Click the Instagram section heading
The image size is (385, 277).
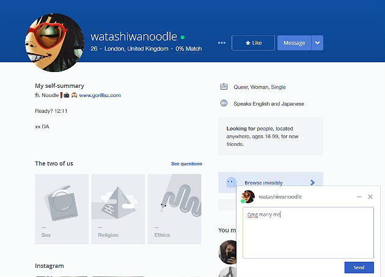(50, 266)
